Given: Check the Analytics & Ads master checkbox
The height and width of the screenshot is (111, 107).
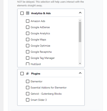Looking at the screenshot, I should (22, 13).
